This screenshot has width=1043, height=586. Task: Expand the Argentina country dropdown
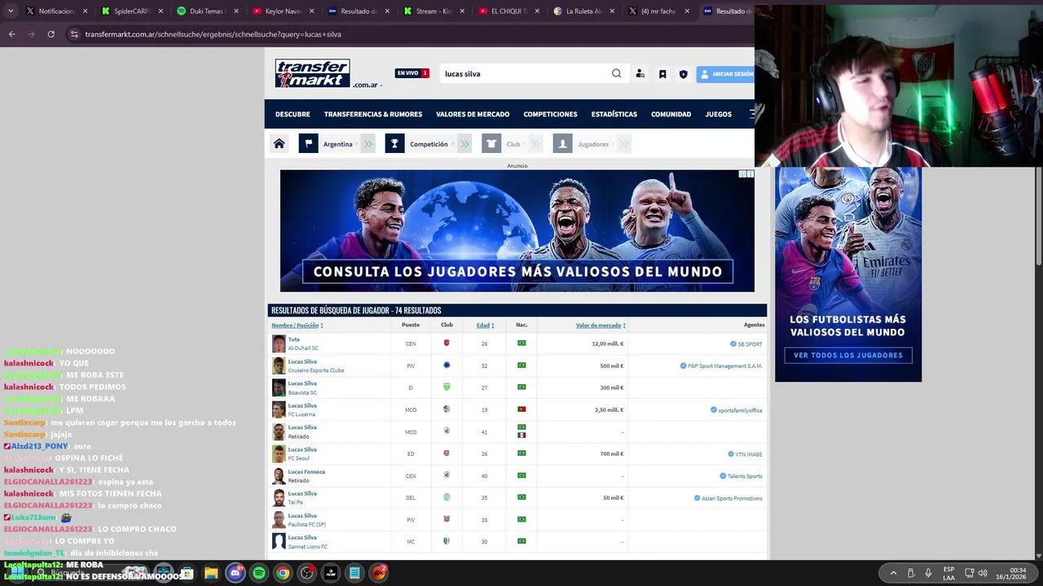tap(358, 144)
